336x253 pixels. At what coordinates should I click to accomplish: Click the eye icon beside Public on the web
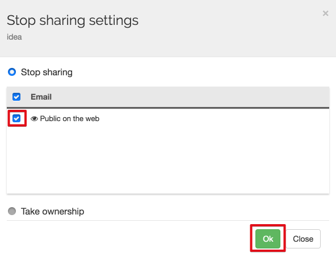34,119
